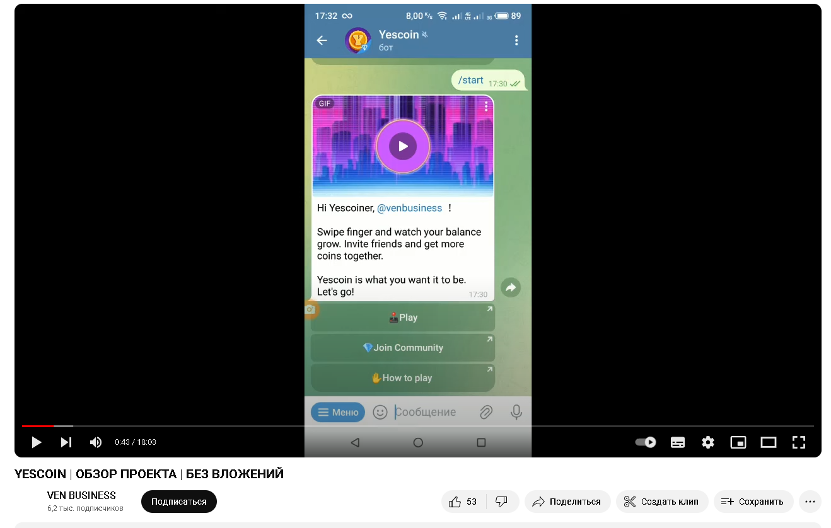Image resolution: width=831 pixels, height=528 pixels.
Task: Attach a file with paperclip
Action: pos(486,412)
